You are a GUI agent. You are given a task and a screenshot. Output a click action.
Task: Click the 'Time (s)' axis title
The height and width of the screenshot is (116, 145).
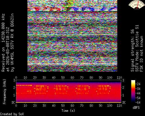(x=68, y=111)
